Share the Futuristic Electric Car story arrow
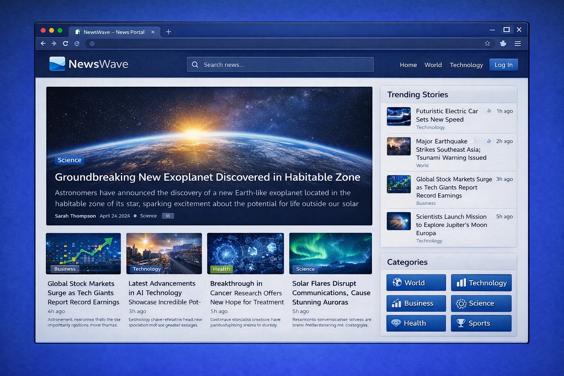Screen dimensions: 564x376 pos(489,111)
